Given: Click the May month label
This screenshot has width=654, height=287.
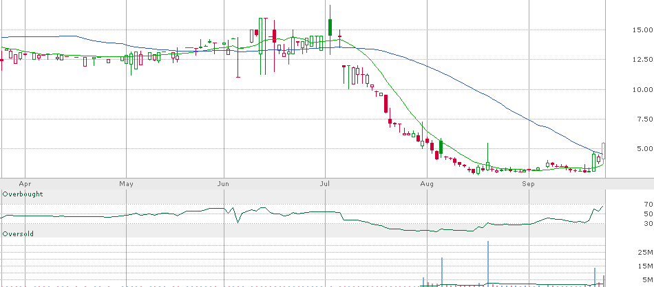Looking at the screenshot, I should [126, 183].
